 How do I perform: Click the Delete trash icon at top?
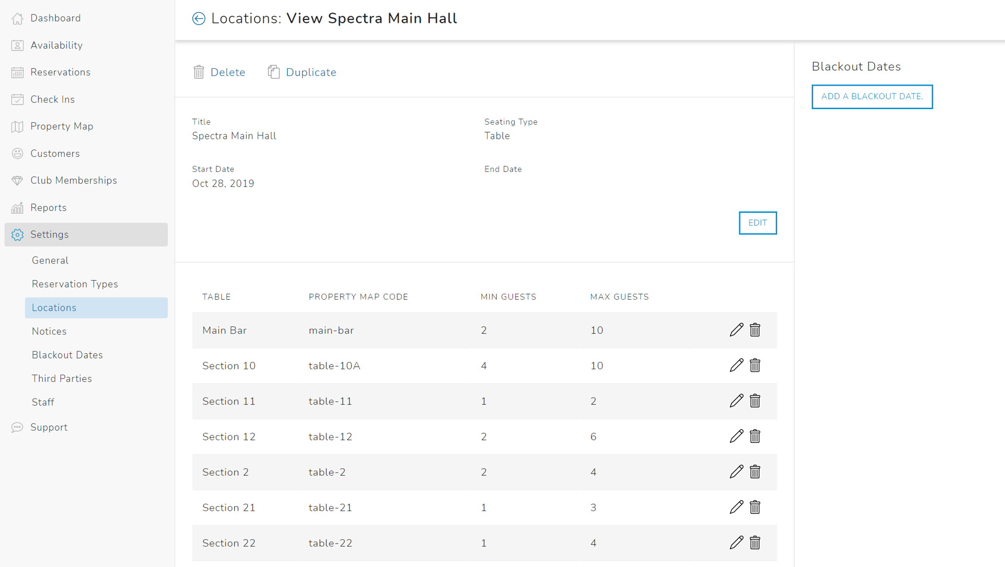coord(199,72)
